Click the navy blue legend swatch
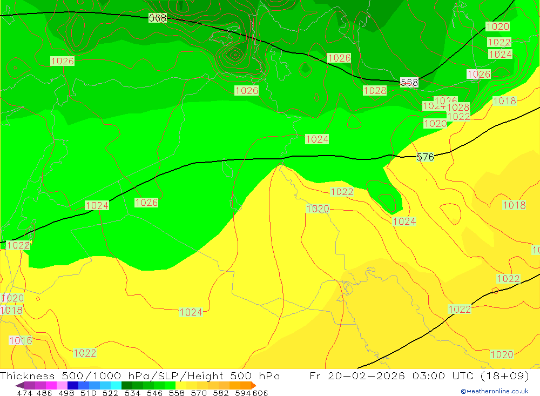Screen dimensions: 540x396 (x=73, y=385)
